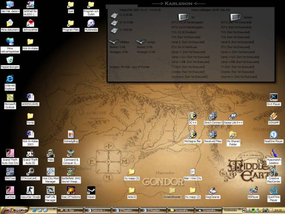Open the Steam desktop shortcut
This screenshot has height=214, width=285.
[x=91, y=190]
